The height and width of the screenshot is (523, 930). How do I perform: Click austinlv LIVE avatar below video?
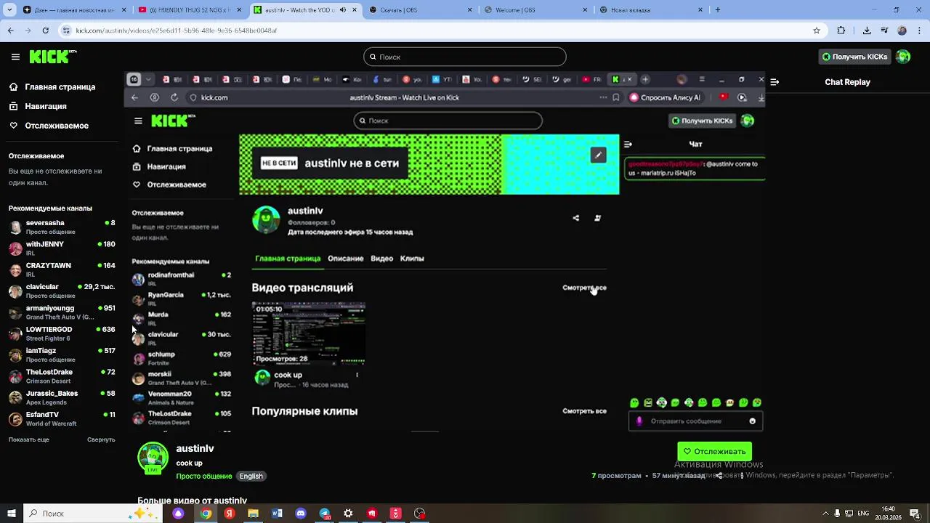click(x=153, y=458)
